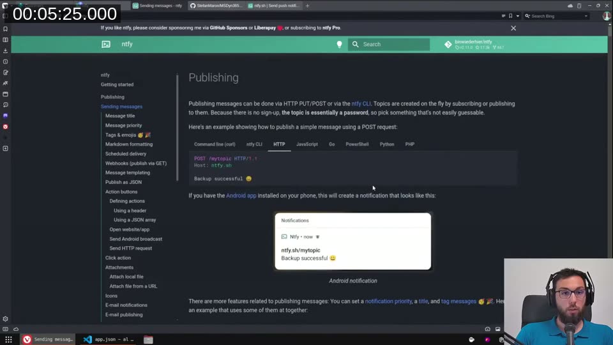Image resolution: width=613 pixels, height=345 pixels.
Task: Go to Message title section
Action: tap(120, 116)
